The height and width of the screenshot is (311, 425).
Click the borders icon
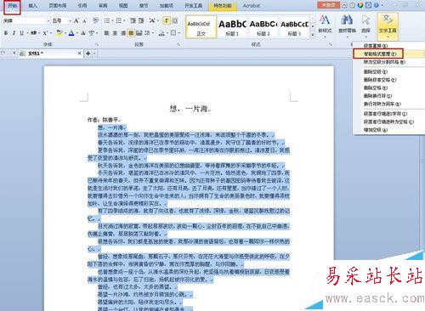coord(173,33)
